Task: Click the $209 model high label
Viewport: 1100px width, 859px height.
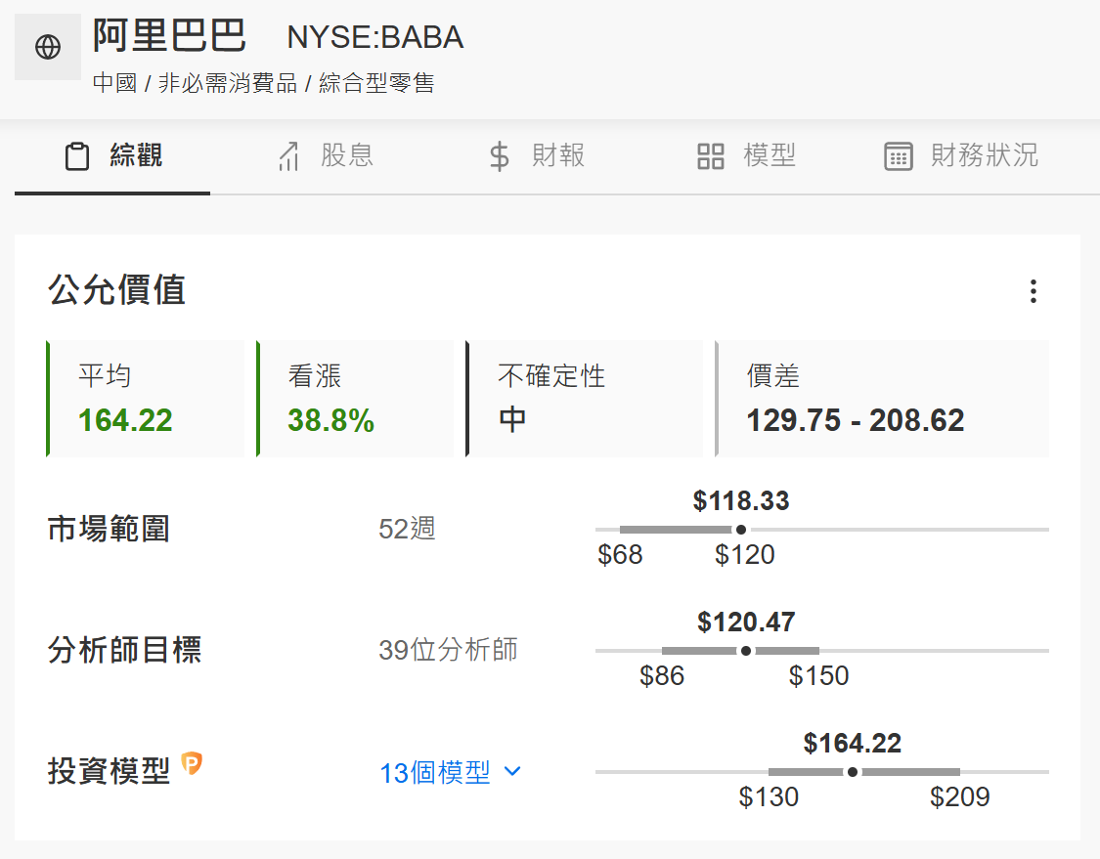Action: pos(960,797)
